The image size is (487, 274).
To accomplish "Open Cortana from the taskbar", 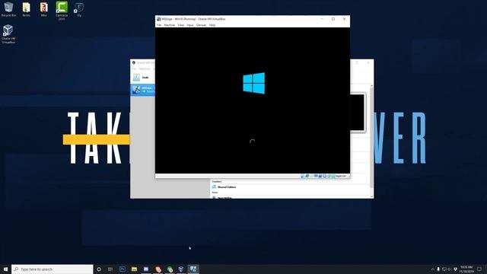I will (x=99, y=269).
